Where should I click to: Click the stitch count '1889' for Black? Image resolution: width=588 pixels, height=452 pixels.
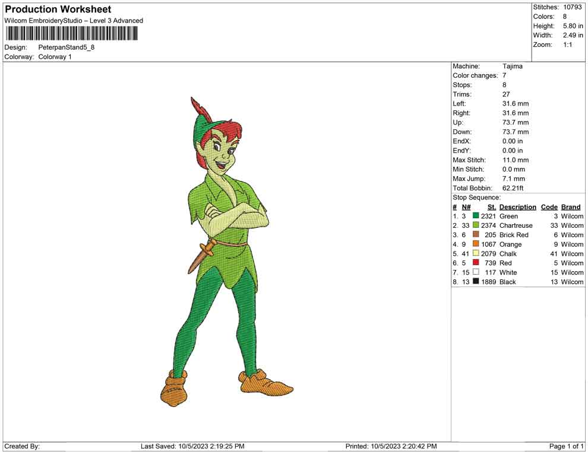pyautogui.click(x=488, y=282)
